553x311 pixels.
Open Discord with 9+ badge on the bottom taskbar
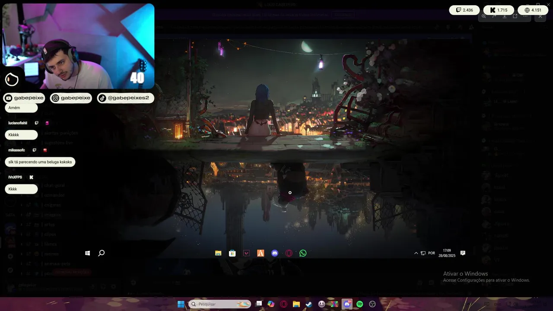coord(347,304)
